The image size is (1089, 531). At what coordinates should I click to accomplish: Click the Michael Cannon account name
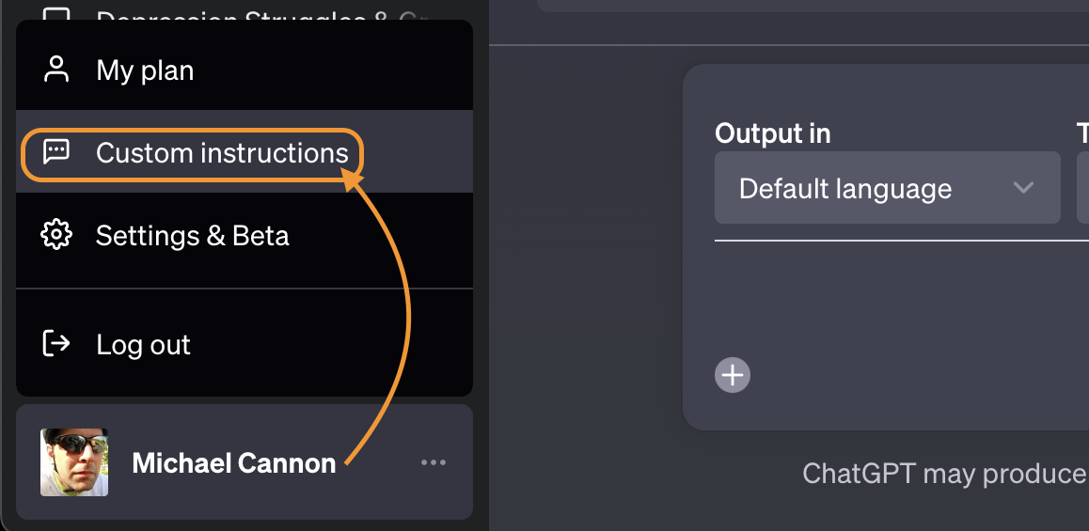(x=233, y=463)
